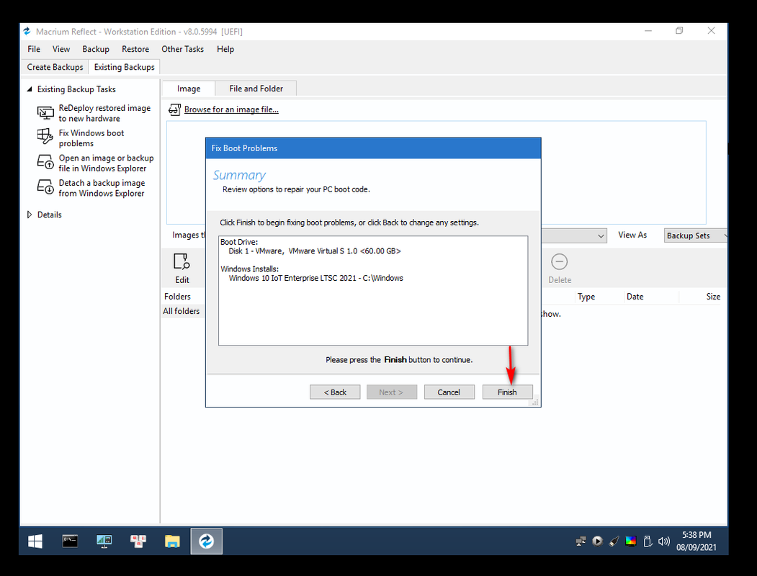This screenshot has width=757, height=576.
Task: Click the Disk 1 VMware boot drive line
Action: pyautogui.click(x=314, y=251)
